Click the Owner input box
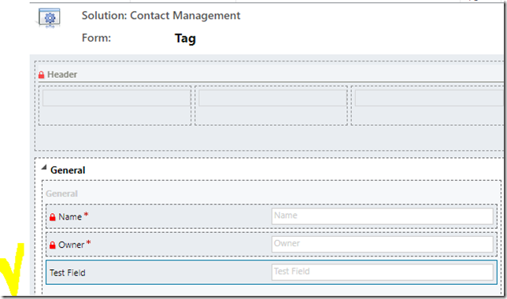The width and height of the screenshot is (507, 299). click(x=383, y=244)
